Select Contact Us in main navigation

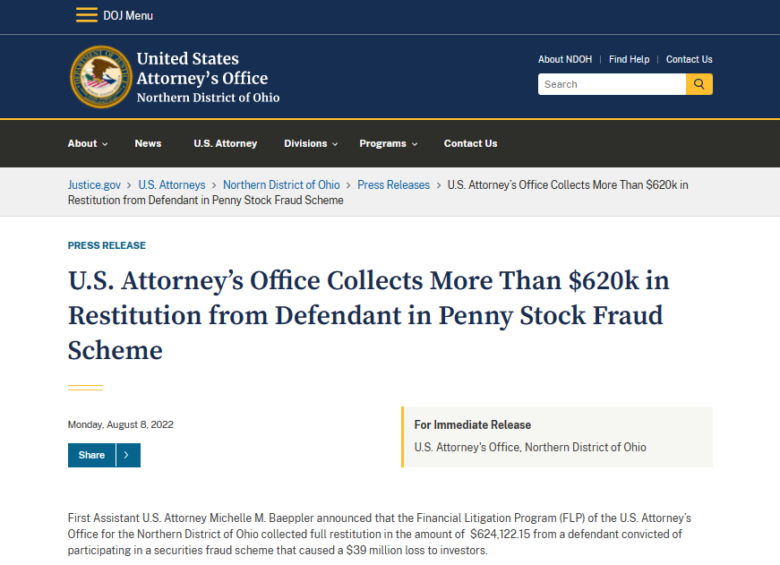click(x=470, y=143)
